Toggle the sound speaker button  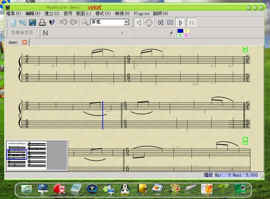(x=139, y=22)
